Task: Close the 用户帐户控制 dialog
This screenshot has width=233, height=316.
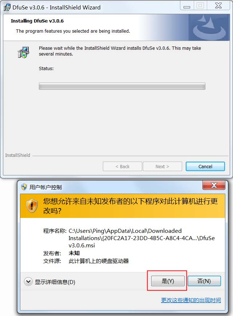Action: (x=214, y=185)
